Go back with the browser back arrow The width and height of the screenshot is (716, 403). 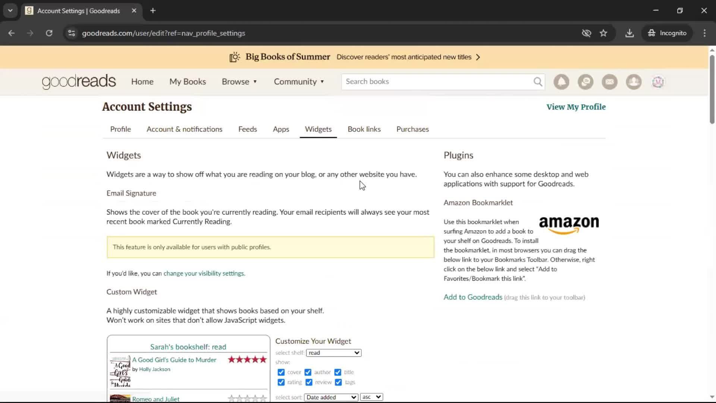pos(11,33)
